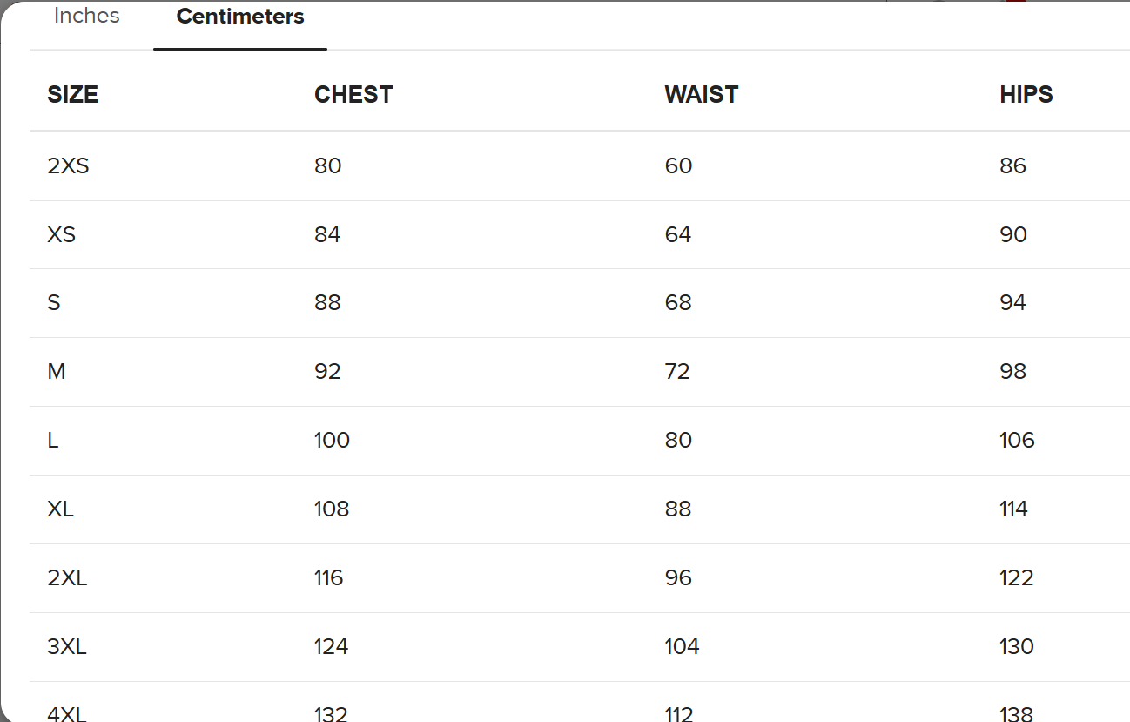This screenshot has height=722, width=1130.
Task: Click the M size row label
Action: pos(57,372)
